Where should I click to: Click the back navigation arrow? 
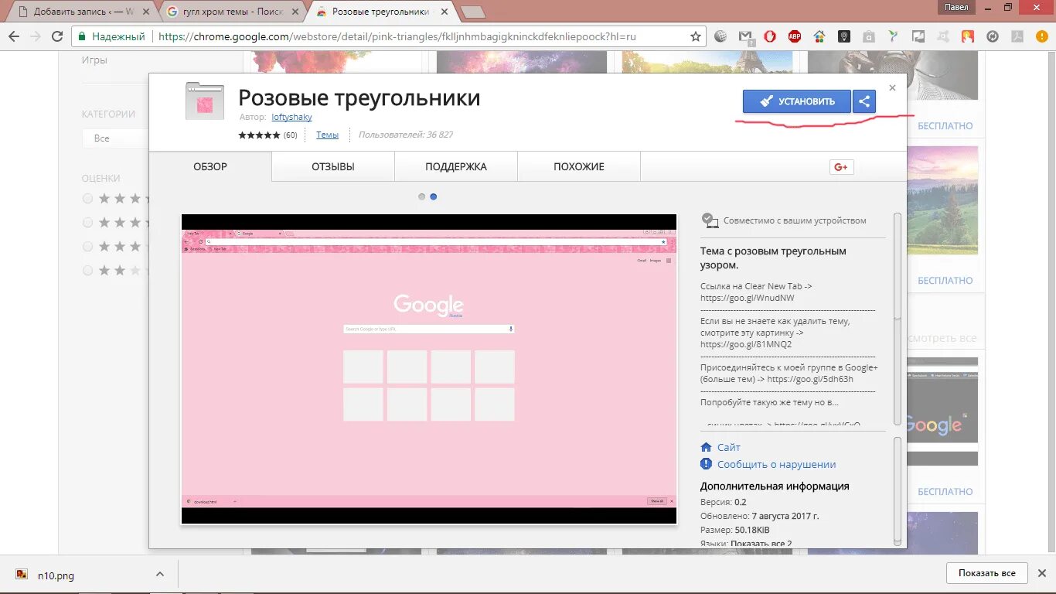click(x=14, y=36)
